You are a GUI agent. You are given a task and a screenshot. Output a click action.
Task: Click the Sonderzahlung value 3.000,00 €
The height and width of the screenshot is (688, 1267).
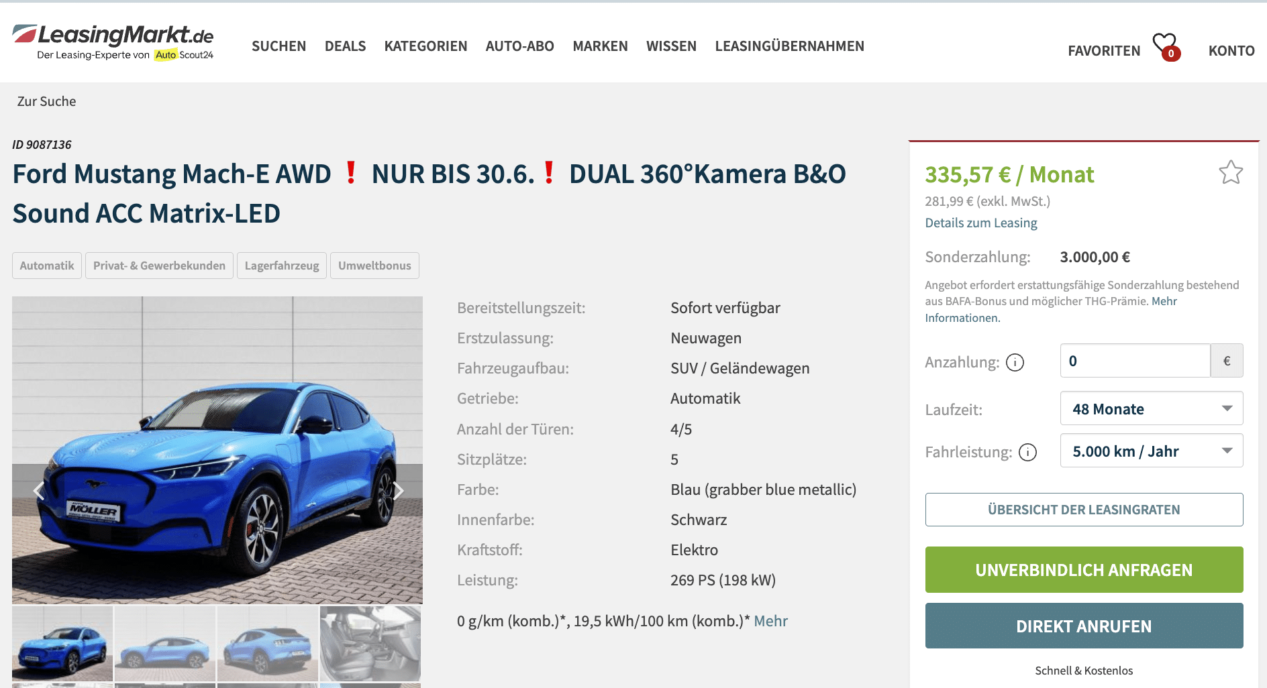pyautogui.click(x=1095, y=257)
